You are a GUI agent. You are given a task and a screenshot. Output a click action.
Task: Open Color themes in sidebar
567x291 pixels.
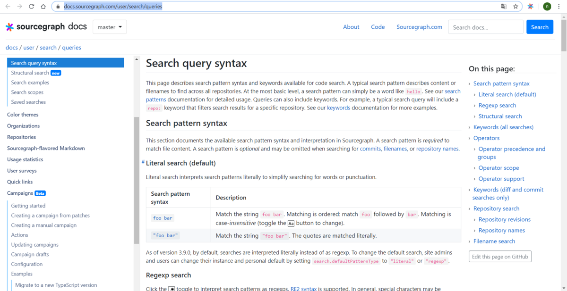(23, 115)
